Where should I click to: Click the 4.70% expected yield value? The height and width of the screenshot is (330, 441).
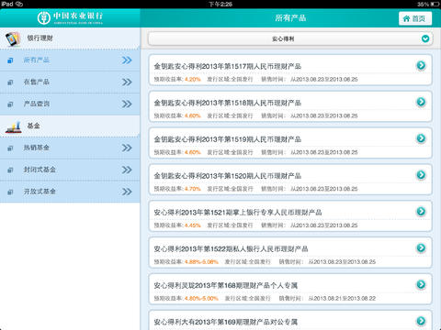click(193, 189)
